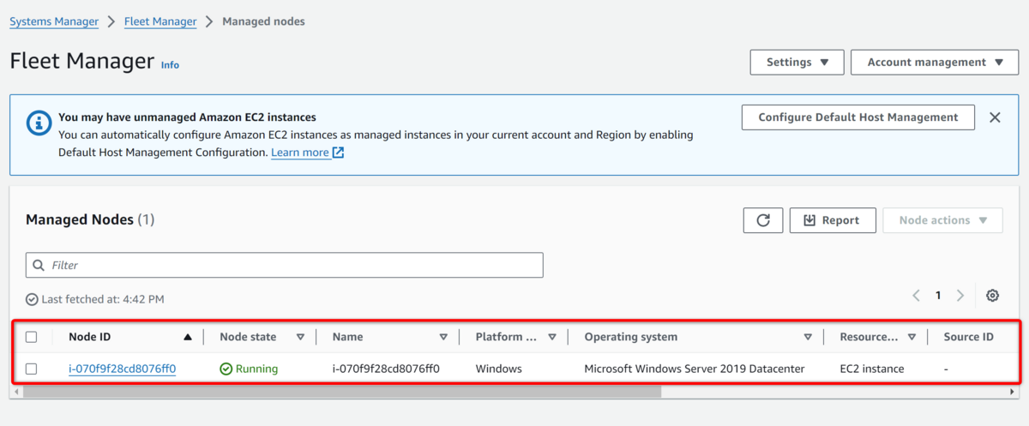Refresh the managed nodes list

pyautogui.click(x=763, y=220)
